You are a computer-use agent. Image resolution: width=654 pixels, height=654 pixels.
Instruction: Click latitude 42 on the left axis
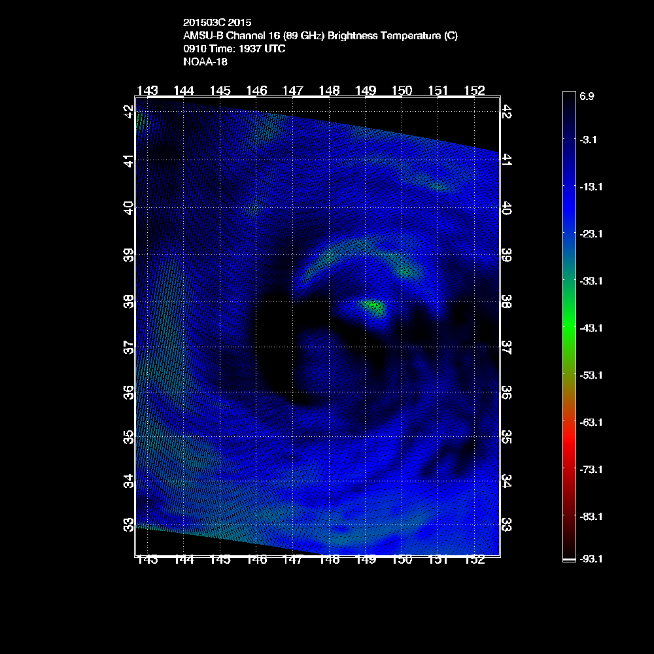pos(129,112)
